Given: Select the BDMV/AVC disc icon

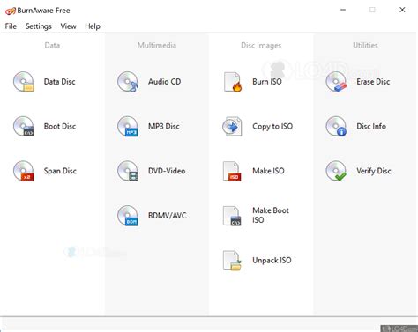Looking at the screenshot, I should pos(128,216).
